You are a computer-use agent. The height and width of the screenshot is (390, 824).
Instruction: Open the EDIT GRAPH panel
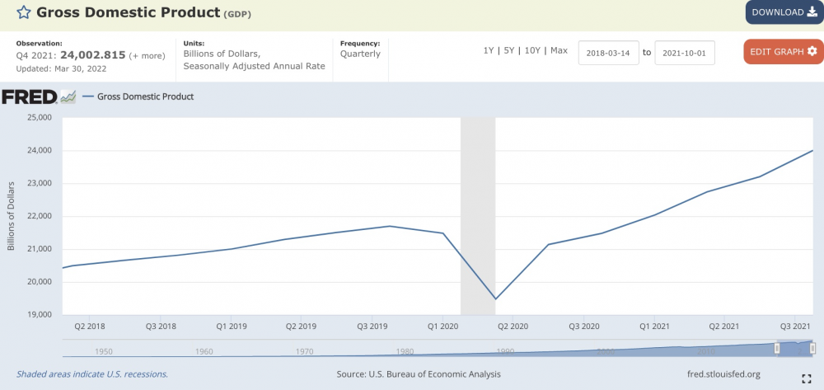click(784, 51)
